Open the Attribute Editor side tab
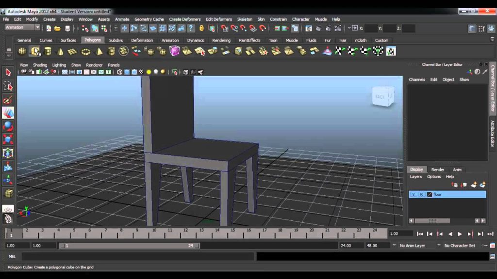This screenshot has width=497, height=279. coord(493,133)
